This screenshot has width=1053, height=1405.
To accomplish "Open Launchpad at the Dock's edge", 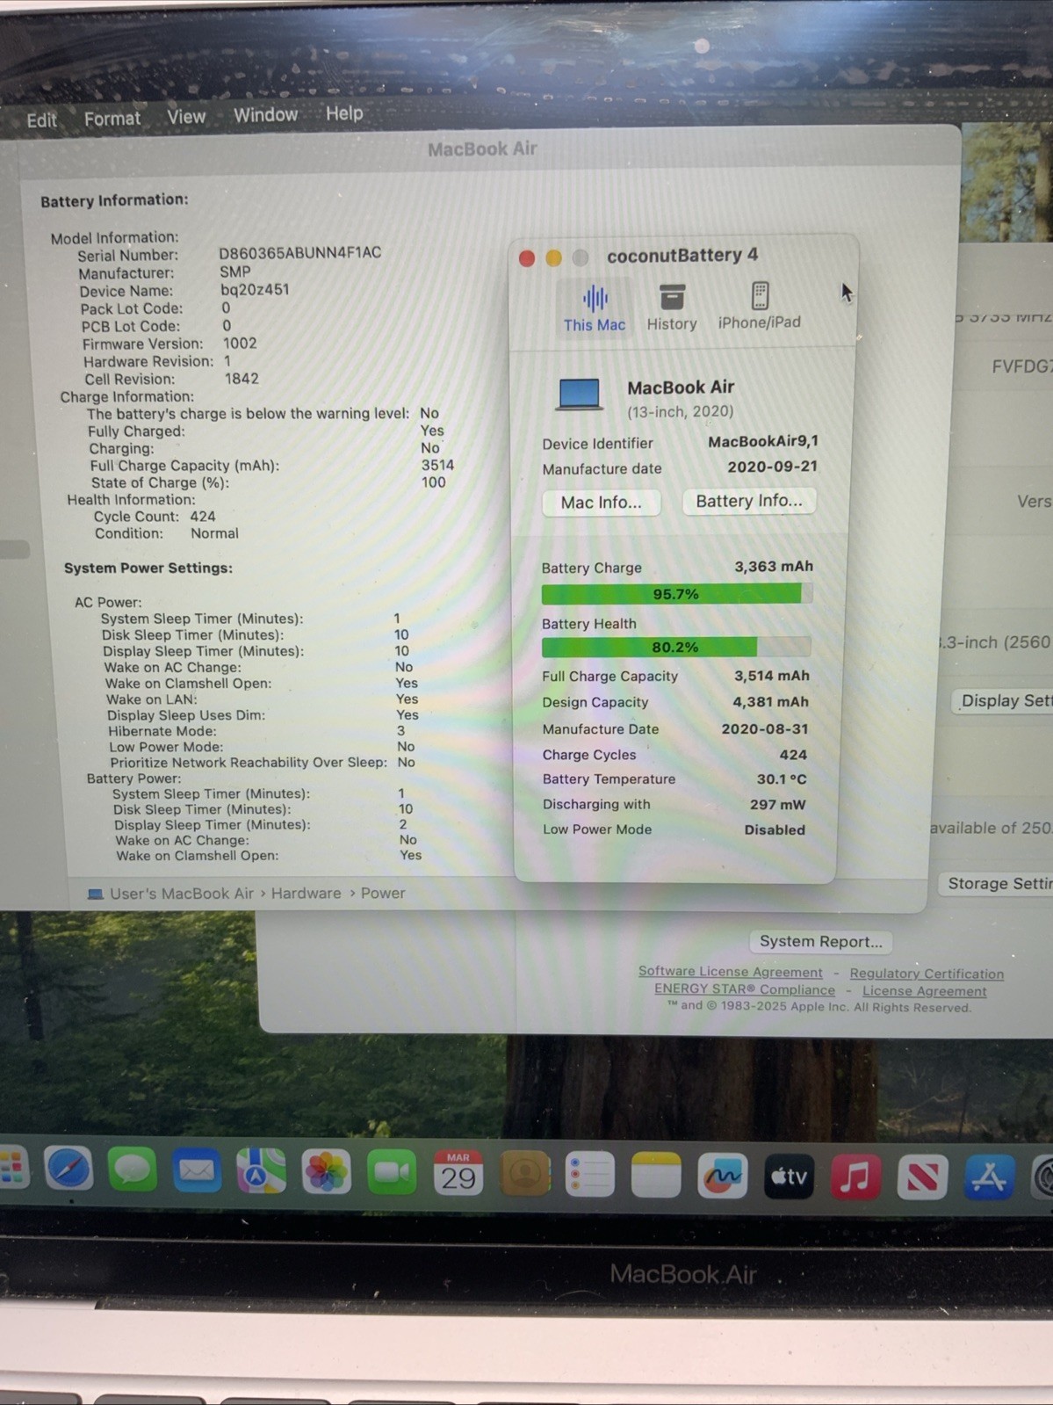I will (11, 1169).
